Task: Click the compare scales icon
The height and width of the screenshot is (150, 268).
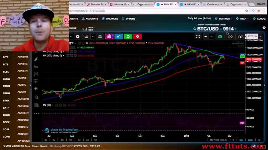Action: (x=100, y=37)
